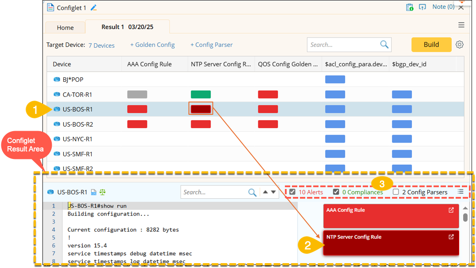476x268 pixels.
Task: Open the NTP Server Config Rule pop-out icon
Action: click(451, 237)
